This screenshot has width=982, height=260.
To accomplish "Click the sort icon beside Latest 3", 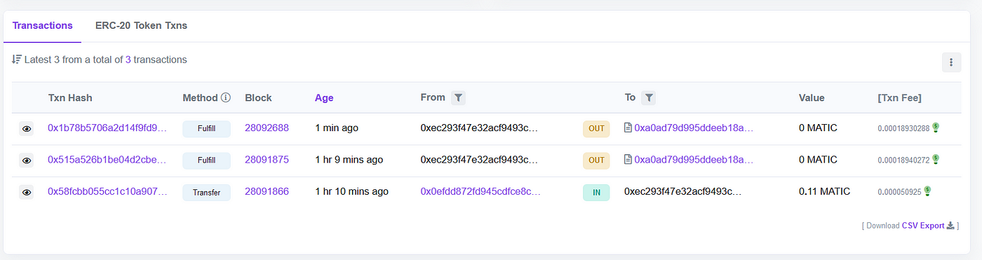I will [17, 60].
